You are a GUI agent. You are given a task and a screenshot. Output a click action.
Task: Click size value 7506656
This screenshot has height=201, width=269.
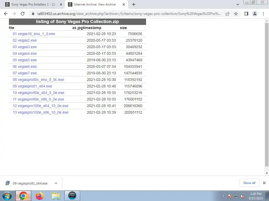[x=135, y=34]
